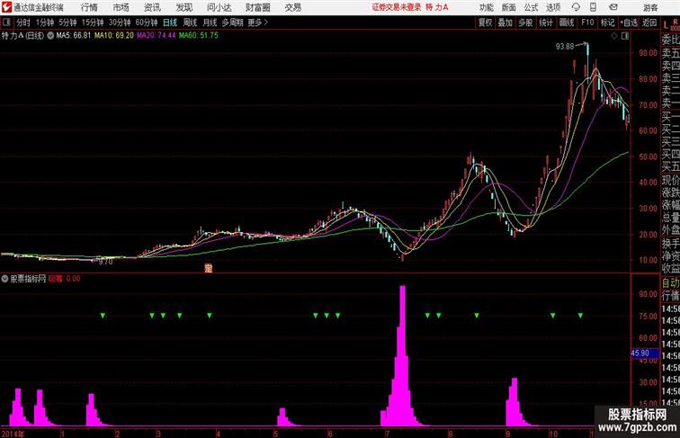The image size is (680, 438).
Task: Click the Tongdaxin red logo icon
Action: click(6, 7)
